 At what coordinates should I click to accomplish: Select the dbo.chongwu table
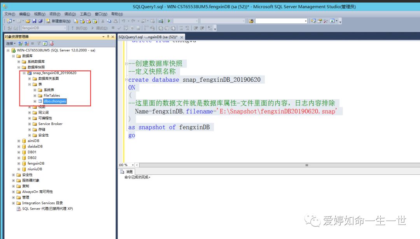pyautogui.click(x=55, y=101)
